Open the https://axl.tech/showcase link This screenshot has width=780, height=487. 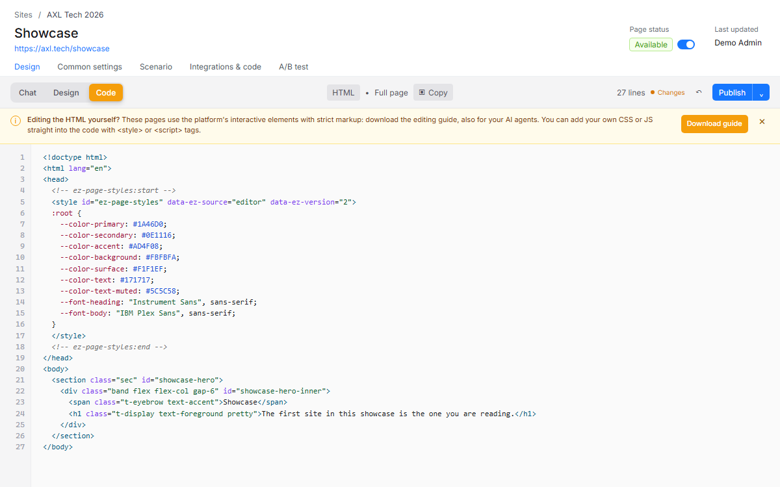coord(62,49)
